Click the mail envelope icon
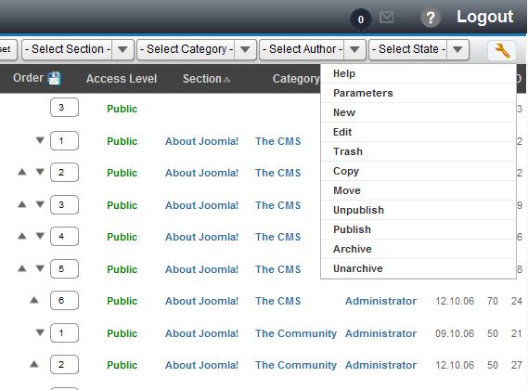The image size is (528, 390). tap(386, 18)
